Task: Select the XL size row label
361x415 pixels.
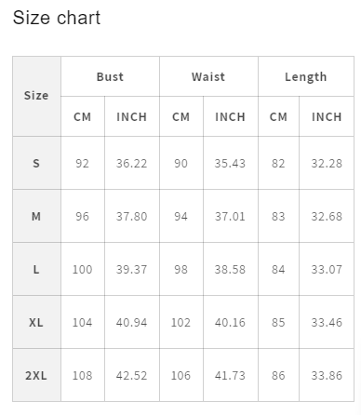Action: click(36, 322)
